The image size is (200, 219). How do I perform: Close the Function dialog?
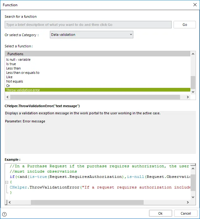195,5
